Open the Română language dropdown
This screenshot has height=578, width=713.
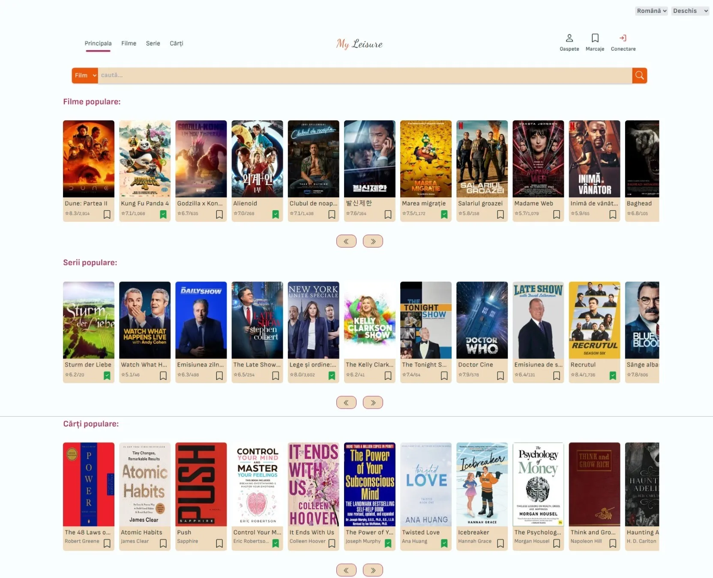click(651, 11)
